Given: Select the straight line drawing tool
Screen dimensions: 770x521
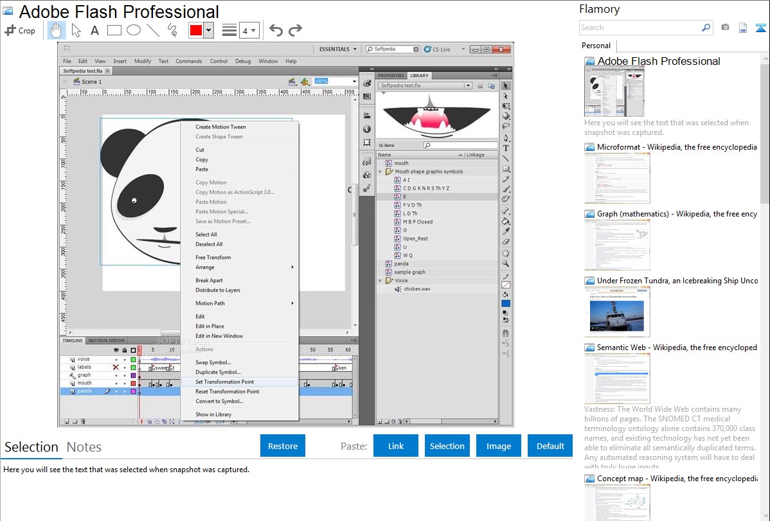Looking at the screenshot, I should [x=153, y=30].
